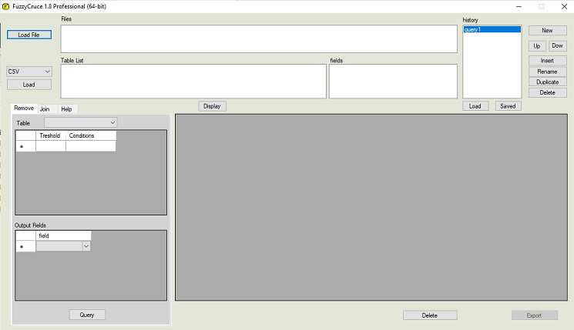574x330 pixels.
Task: Click the FuzzyCruce app icon in title bar
Action: tap(6, 6)
